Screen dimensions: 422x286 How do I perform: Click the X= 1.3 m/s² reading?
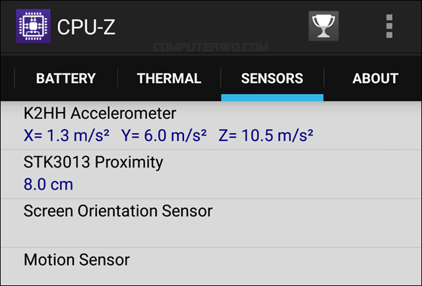(x=67, y=135)
